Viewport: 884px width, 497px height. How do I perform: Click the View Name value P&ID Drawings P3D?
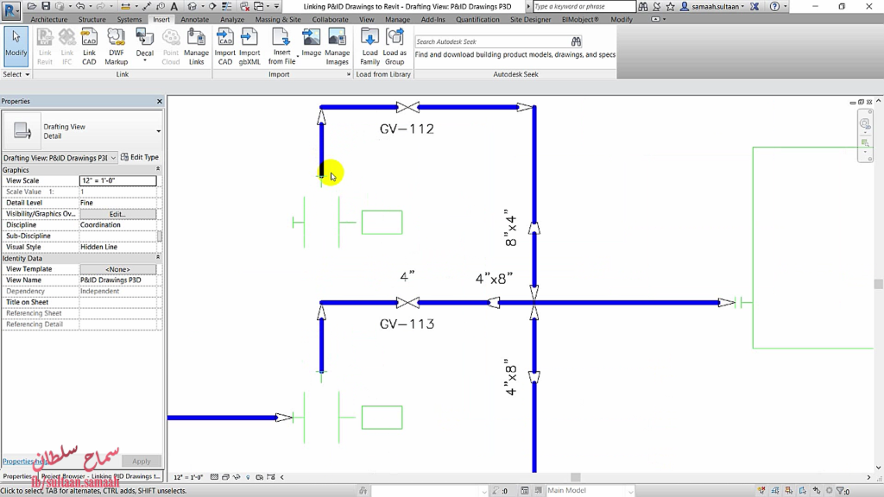pos(110,280)
